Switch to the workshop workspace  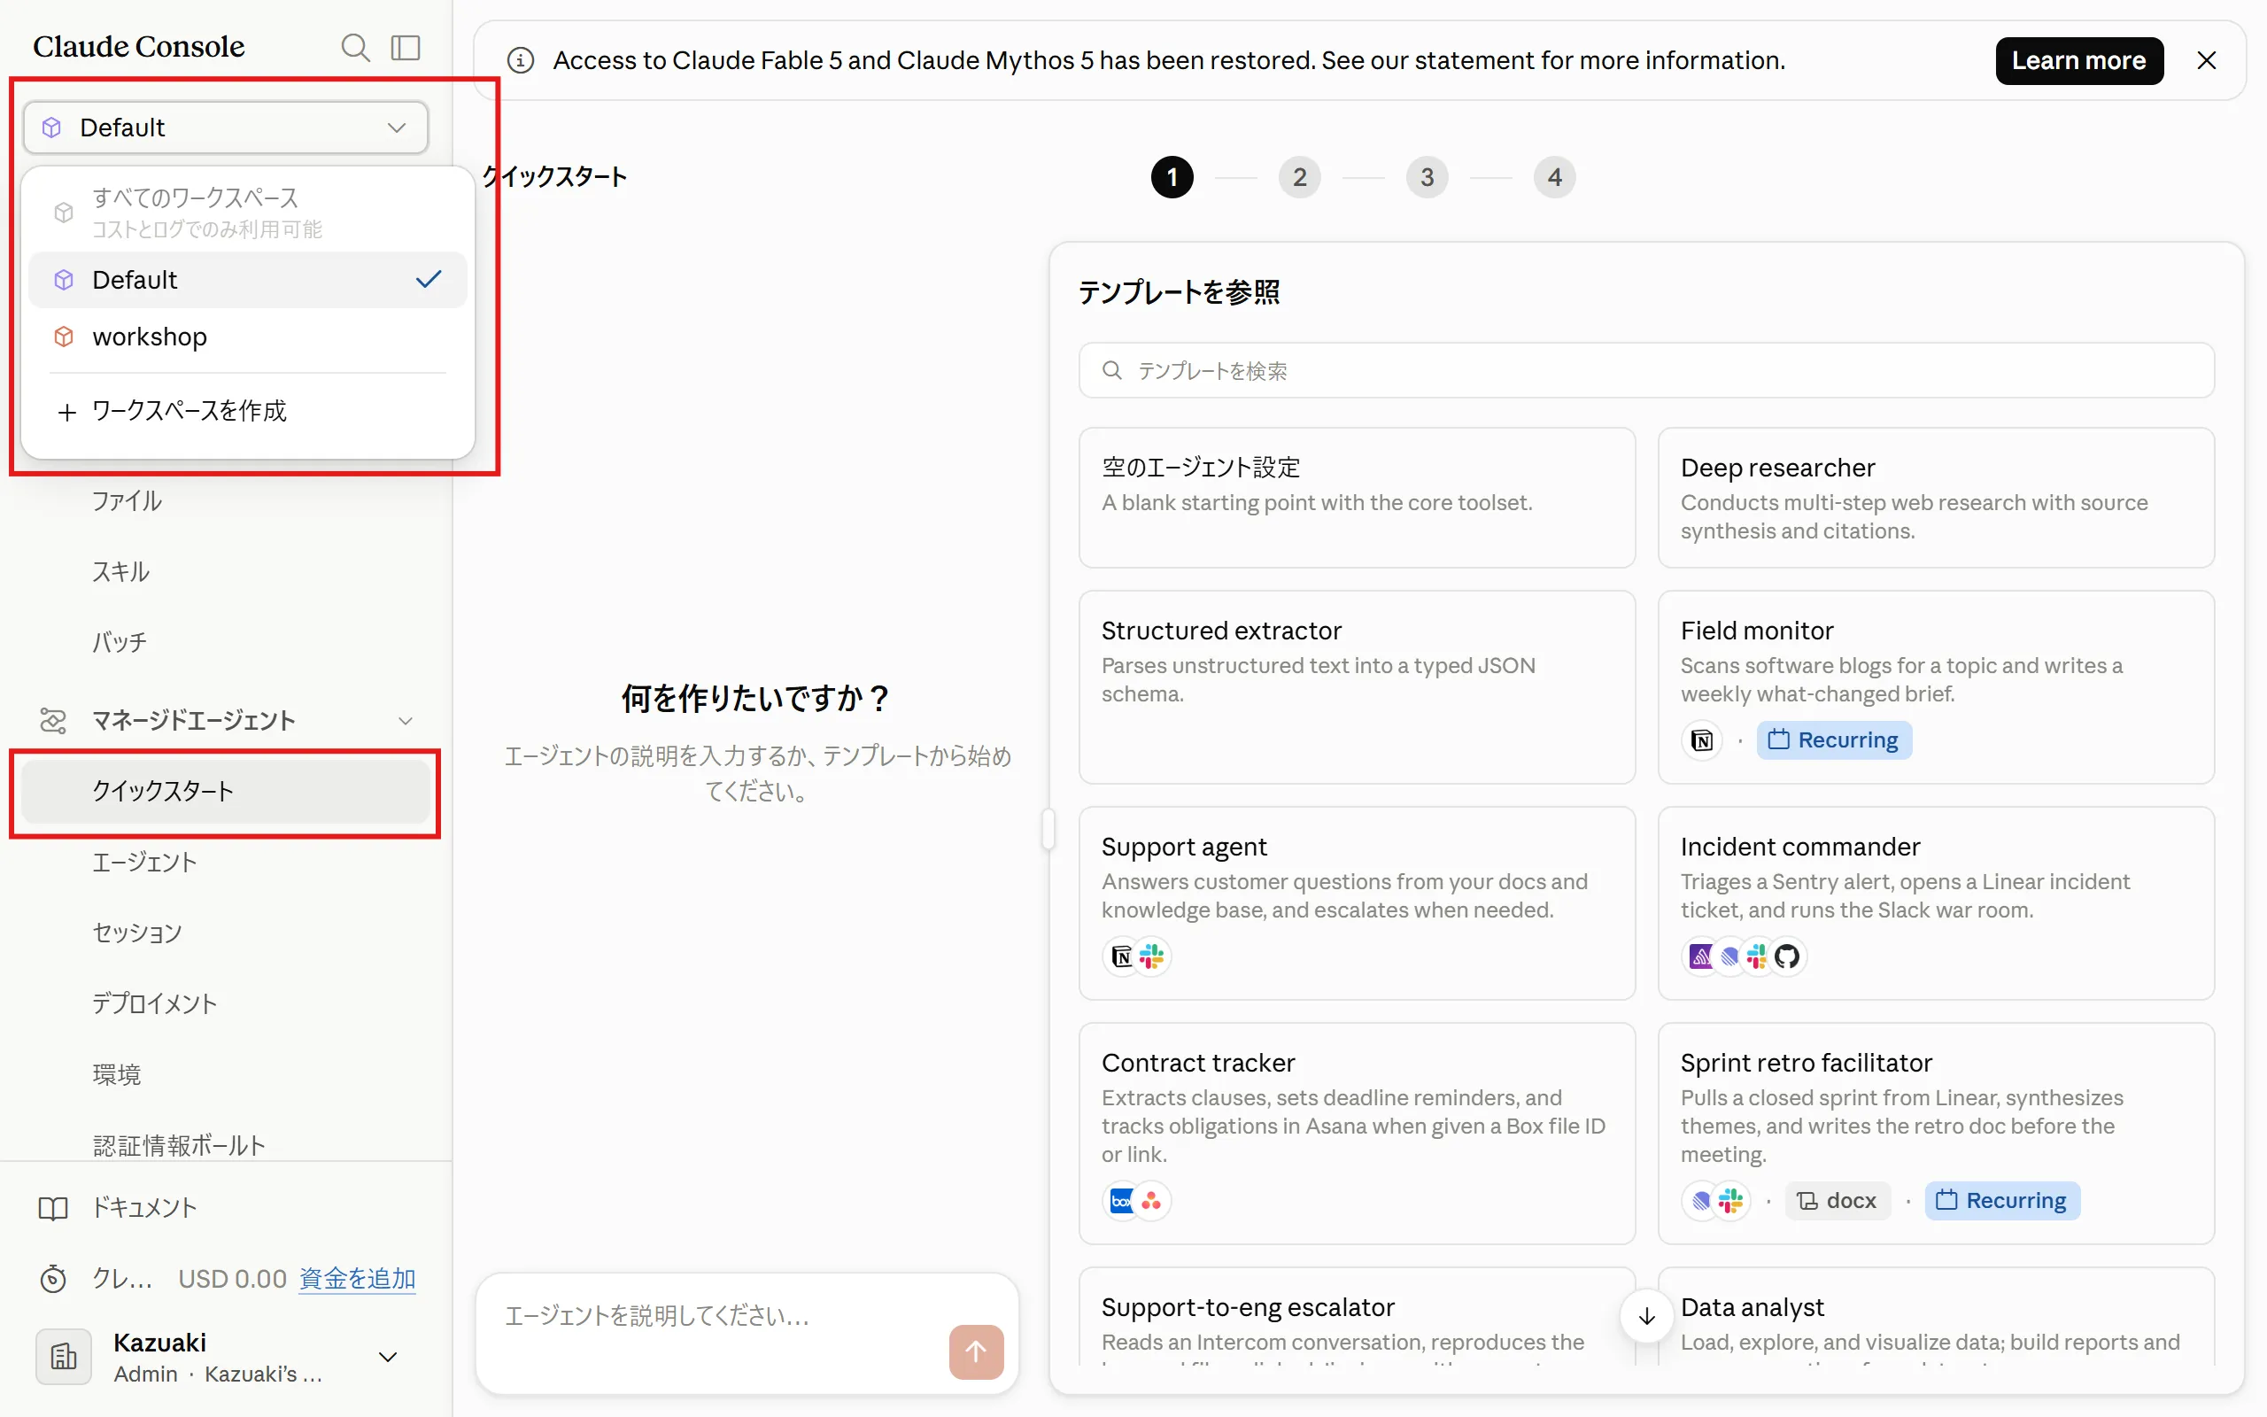pyautogui.click(x=247, y=337)
